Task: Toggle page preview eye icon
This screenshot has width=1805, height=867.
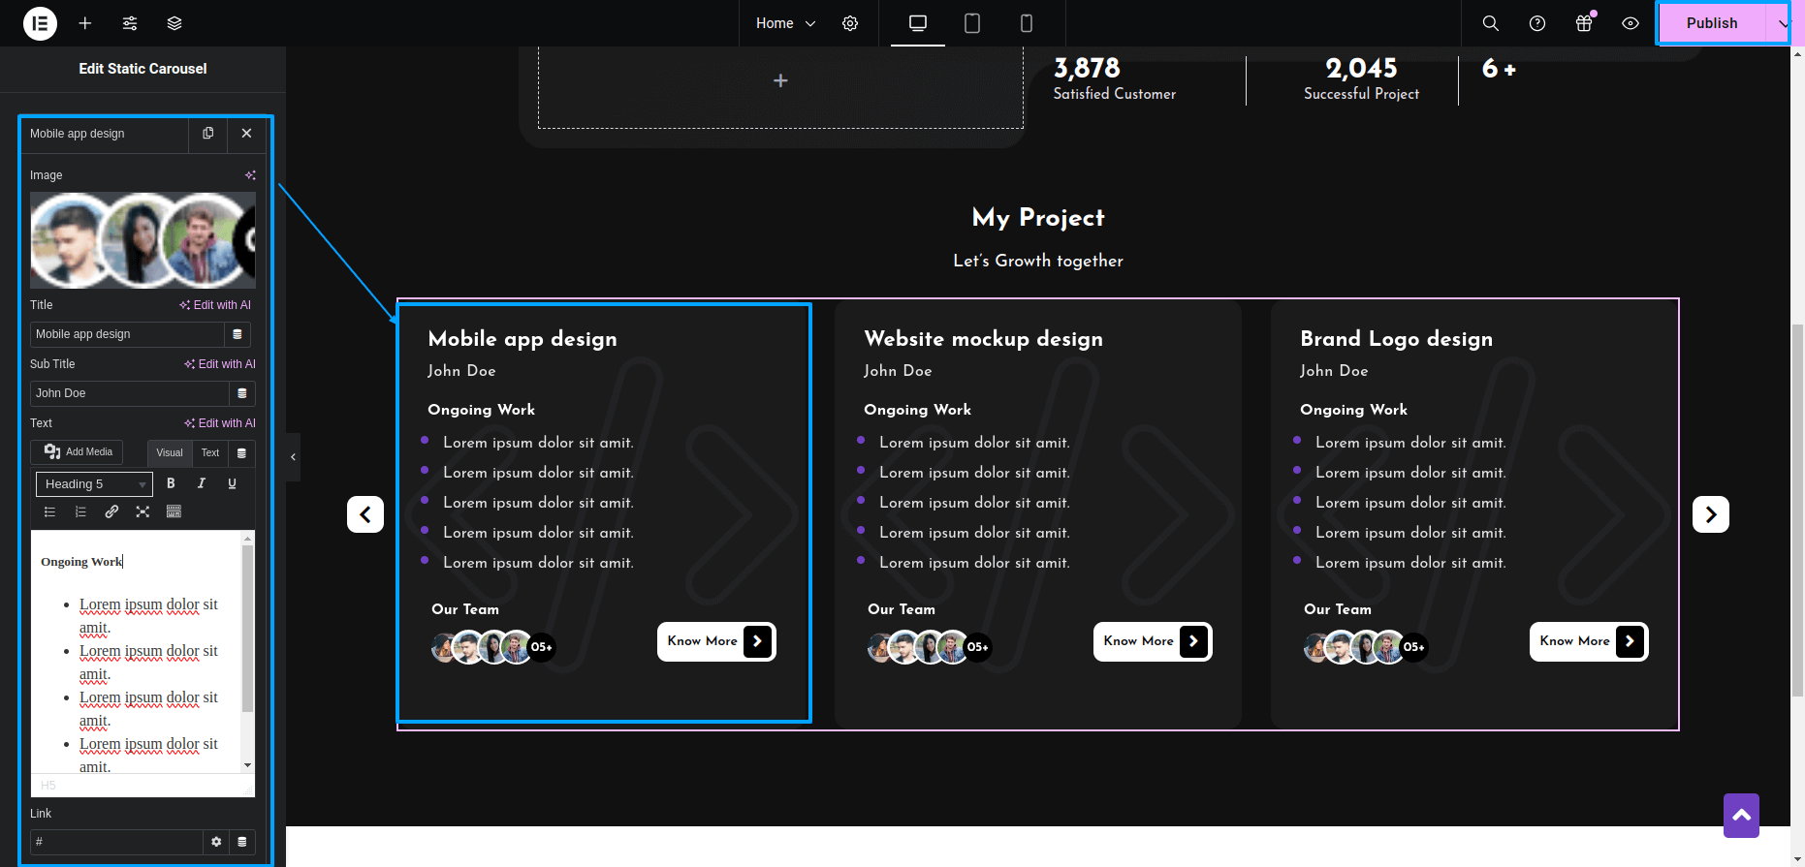Action: [x=1631, y=23]
